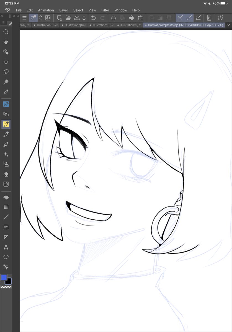Expand the up-down arrows beside save icon
Viewport: 232px width, 332px height.
[x=84, y=18]
